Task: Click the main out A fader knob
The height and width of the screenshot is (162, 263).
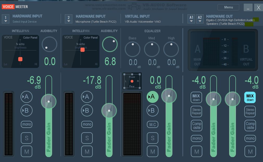Action: click(x=214, y=99)
